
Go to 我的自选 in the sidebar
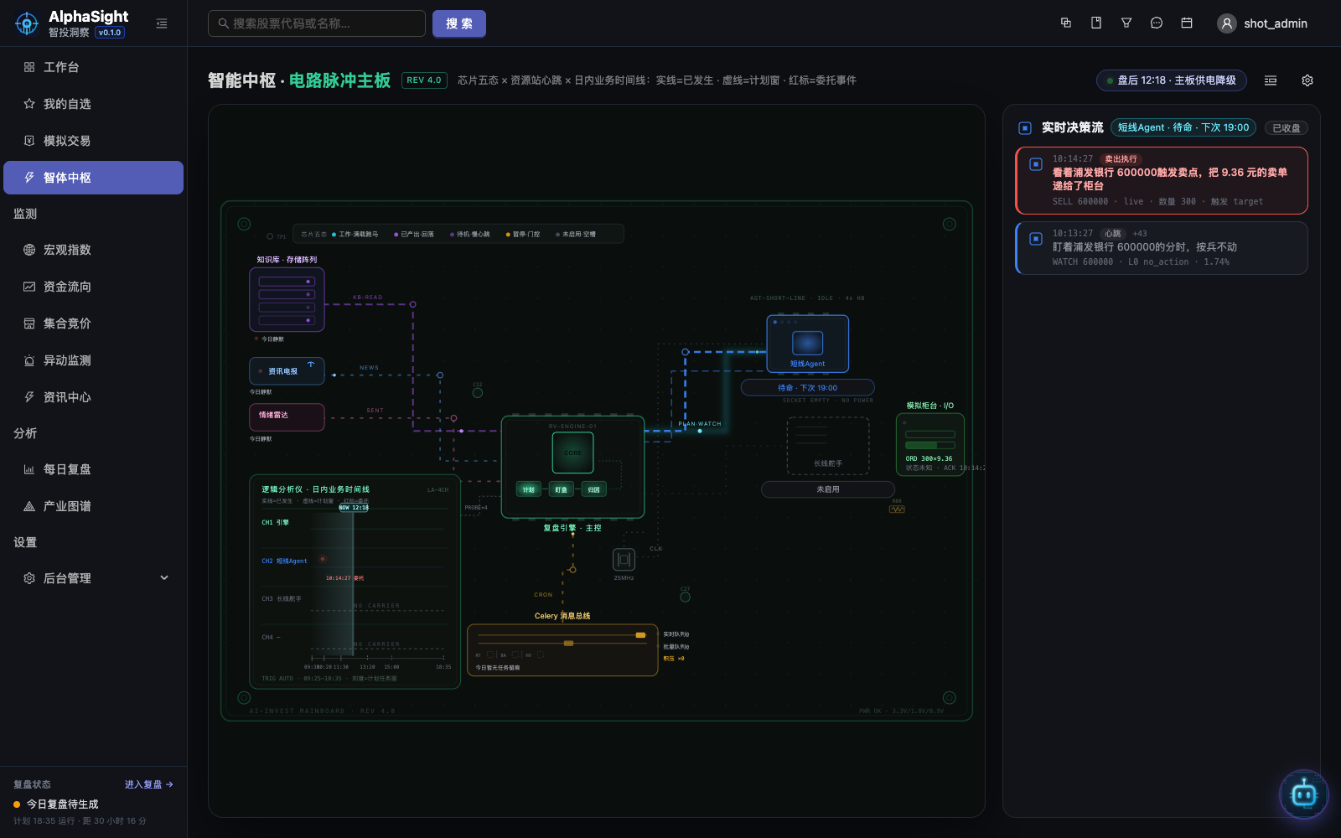click(93, 104)
